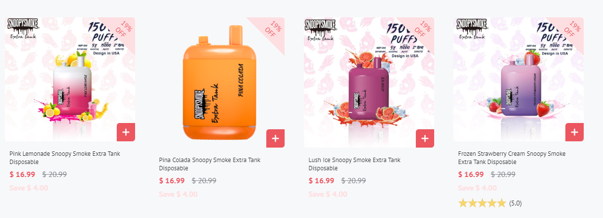Add Lush Ice disposable to cart
This screenshot has height=218, width=603.
click(x=425, y=138)
